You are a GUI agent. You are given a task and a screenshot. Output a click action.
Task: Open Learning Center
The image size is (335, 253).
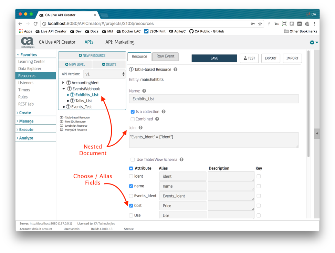click(x=31, y=62)
